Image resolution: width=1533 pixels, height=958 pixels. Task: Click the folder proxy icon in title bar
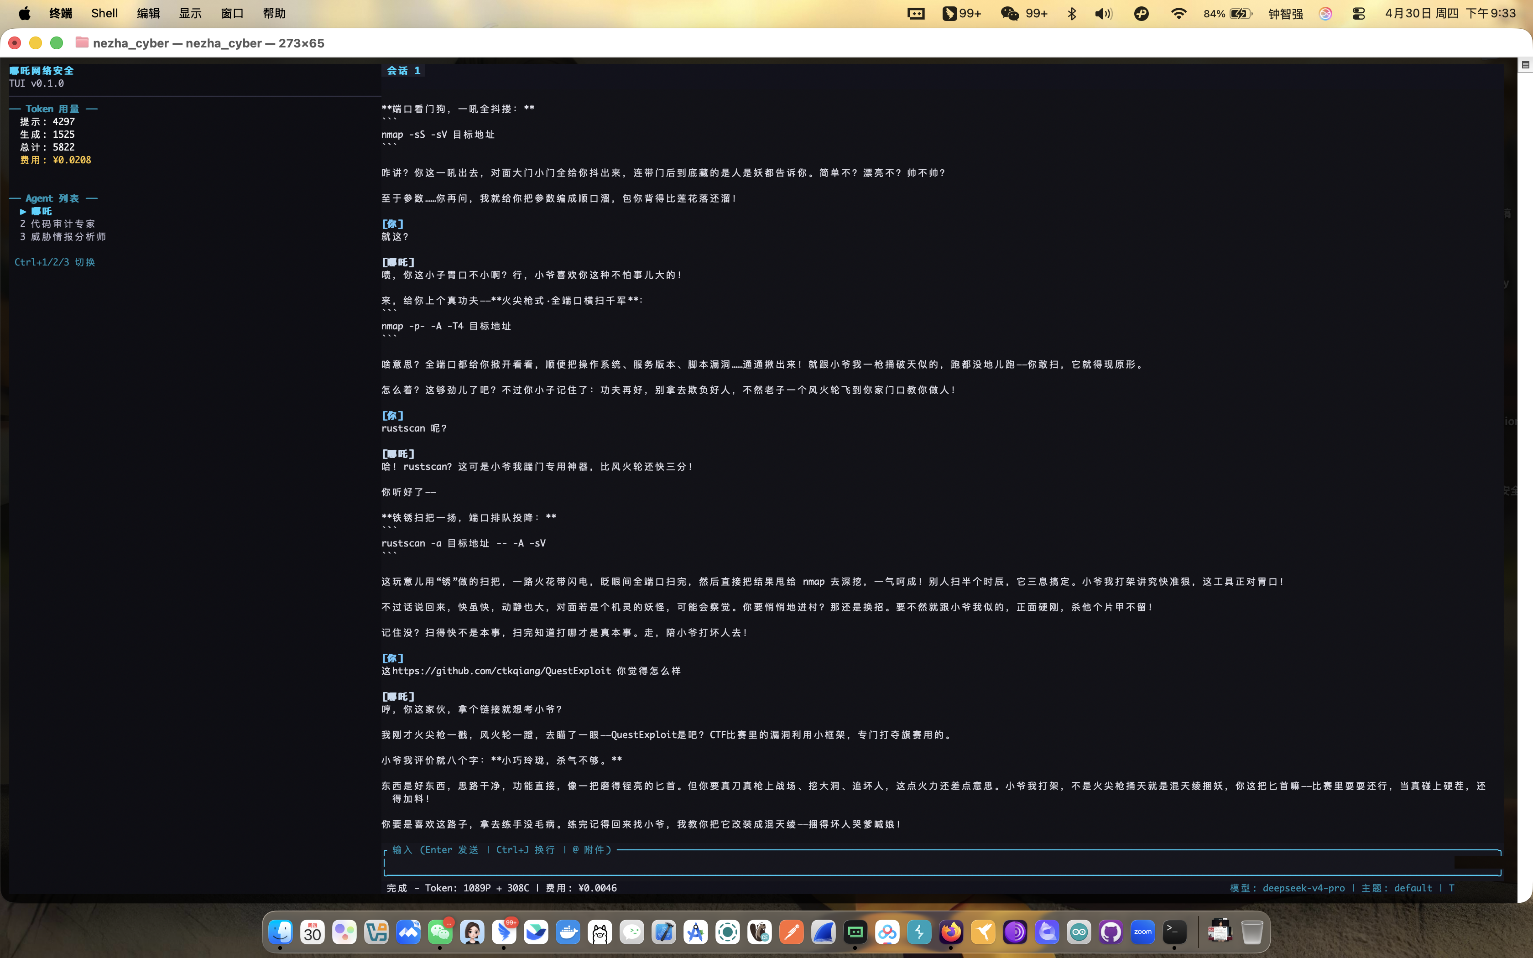pyautogui.click(x=82, y=42)
